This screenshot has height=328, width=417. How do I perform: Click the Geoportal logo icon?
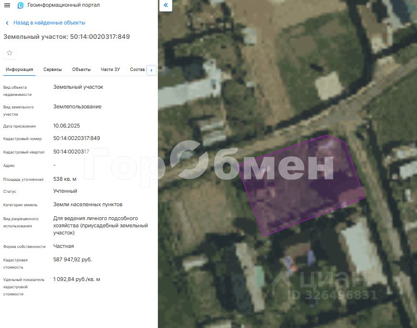click(x=21, y=5)
